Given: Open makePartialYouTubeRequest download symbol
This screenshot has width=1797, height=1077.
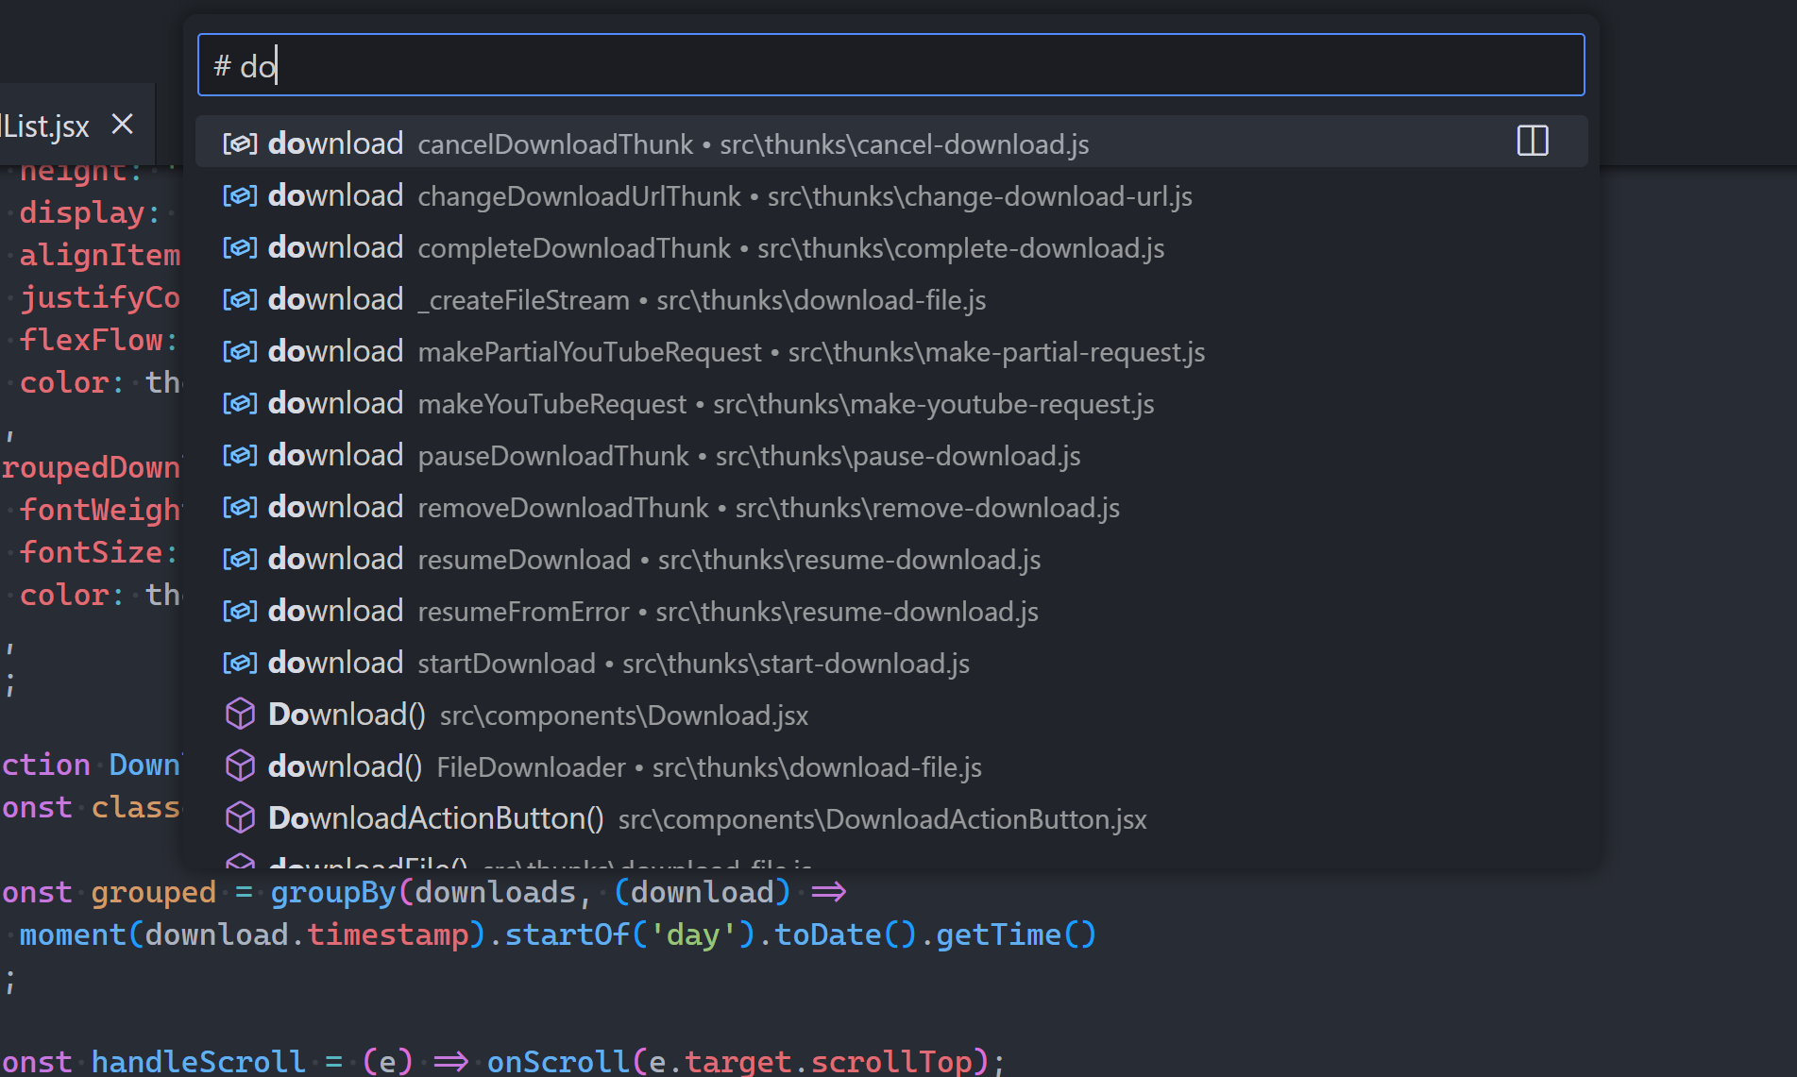Looking at the screenshot, I should [x=713, y=351].
